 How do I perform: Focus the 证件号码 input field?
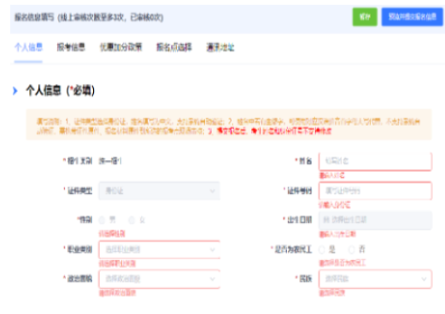point(375,191)
